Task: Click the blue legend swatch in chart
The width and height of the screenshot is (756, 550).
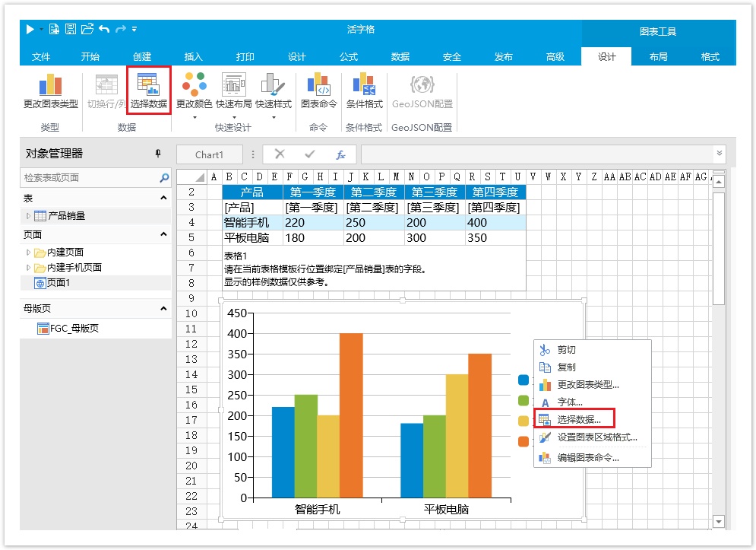Action: click(x=524, y=380)
